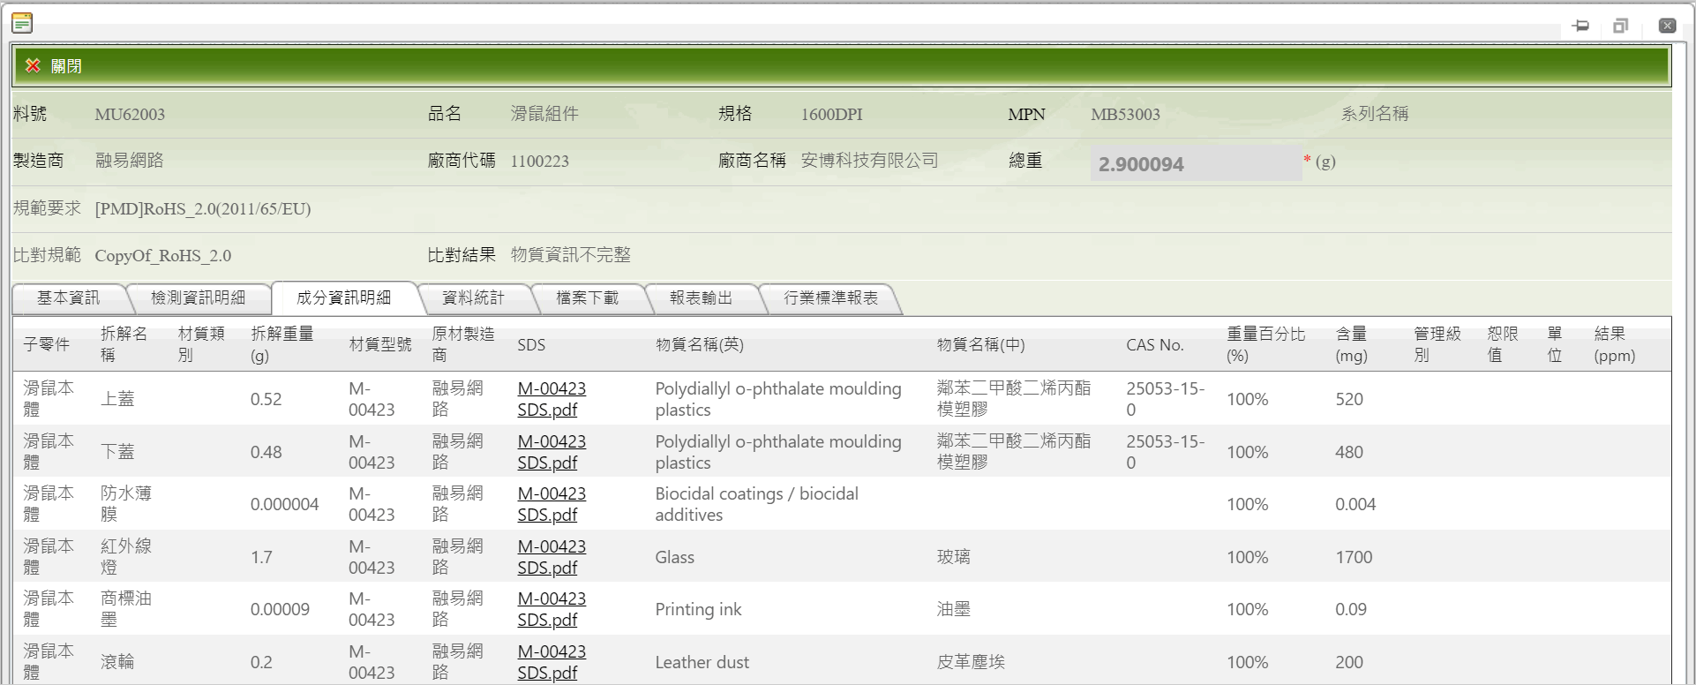Click the 單位 column header
Image resolution: width=1696 pixels, height=685 pixels.
(x=1555, y=344)
